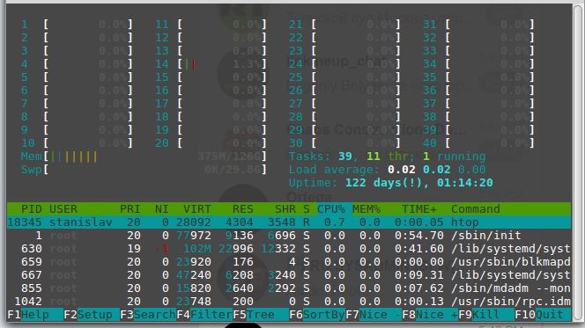Image resolution: width=585 pixels, height=328 pixels.
Task: Click the 375M/126G memory value
Action: (x=229, y=157)
